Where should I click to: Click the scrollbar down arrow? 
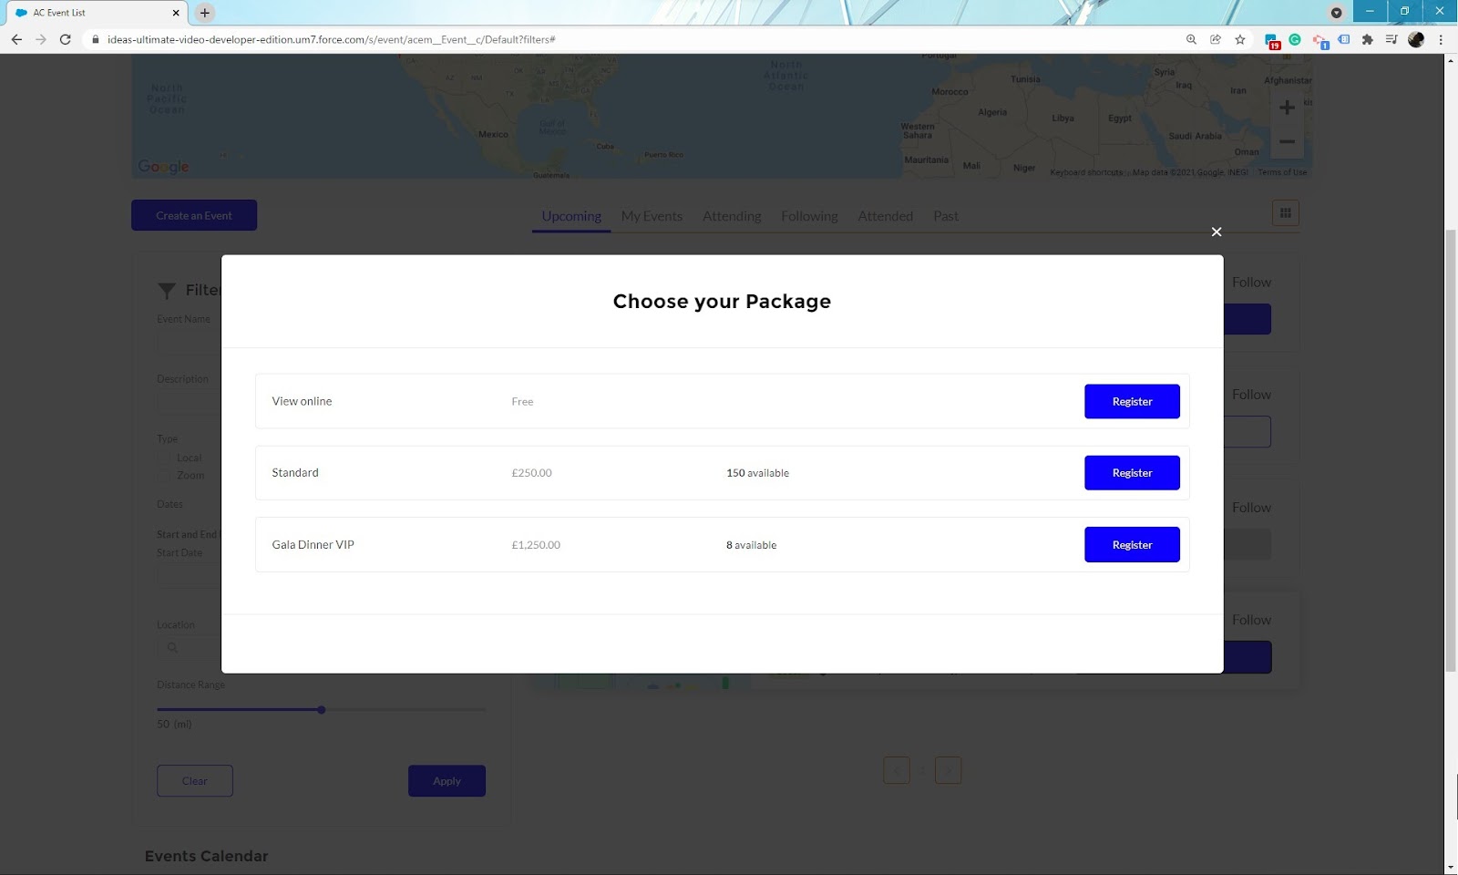tap(1451, 867)
